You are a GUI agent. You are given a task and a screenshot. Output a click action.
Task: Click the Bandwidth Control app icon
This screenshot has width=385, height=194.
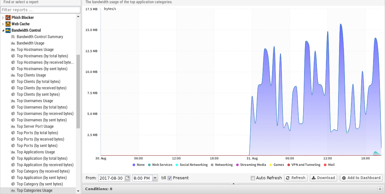pos(8,30)
